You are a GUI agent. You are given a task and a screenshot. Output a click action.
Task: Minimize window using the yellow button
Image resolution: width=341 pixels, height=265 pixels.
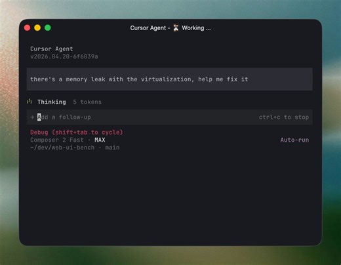[x=37, y=28]
